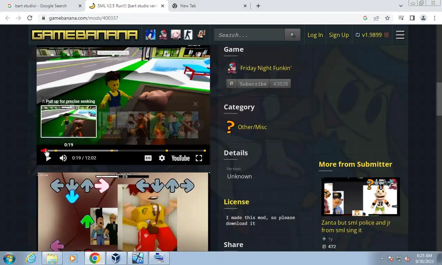Switch to the bart studioi Google Search tab
This screenshot has width=442, height=265.
[x=41, y=6]
